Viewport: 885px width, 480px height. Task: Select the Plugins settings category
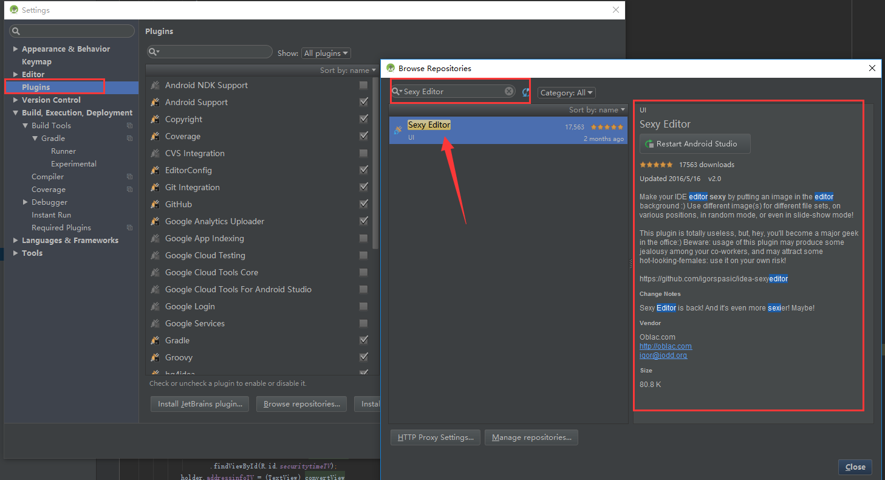coord(71,87)
